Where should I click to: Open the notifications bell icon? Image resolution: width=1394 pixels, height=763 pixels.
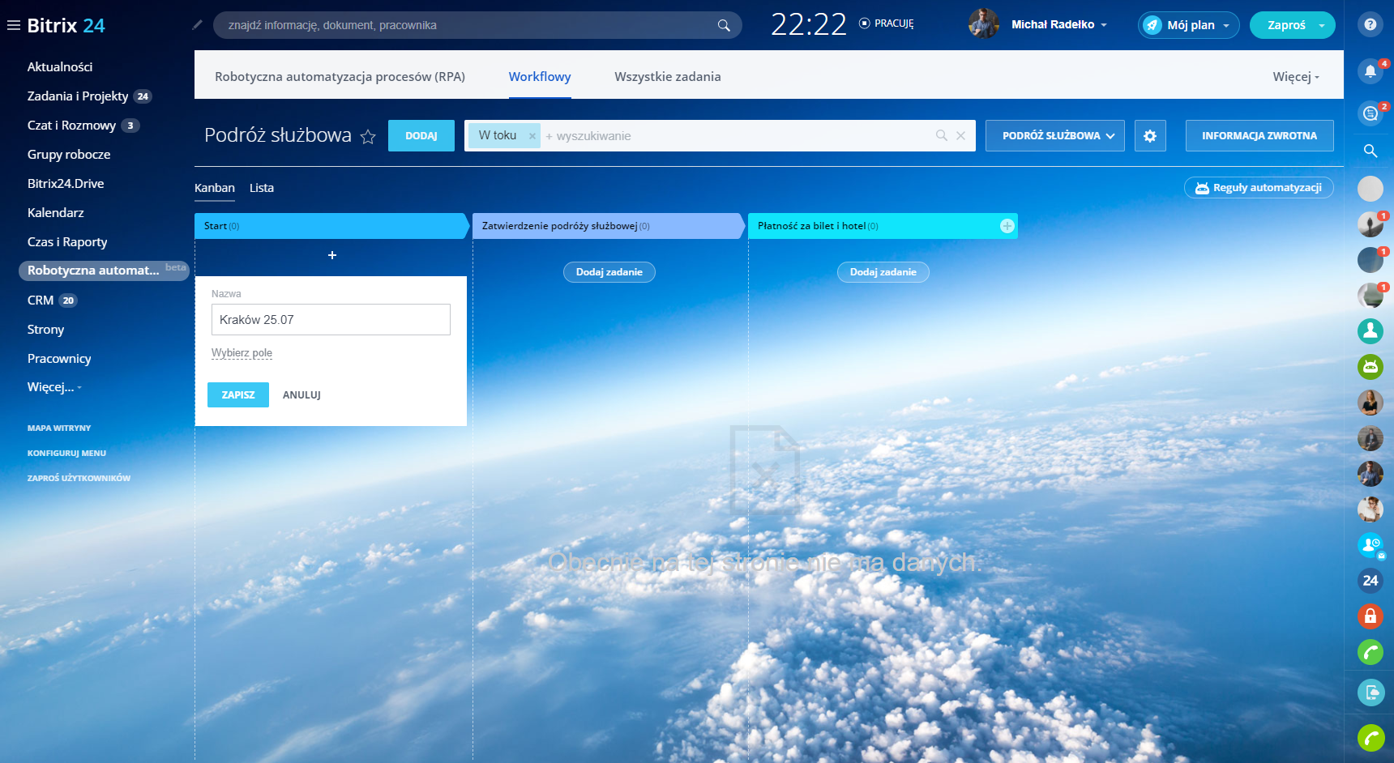1370,71
